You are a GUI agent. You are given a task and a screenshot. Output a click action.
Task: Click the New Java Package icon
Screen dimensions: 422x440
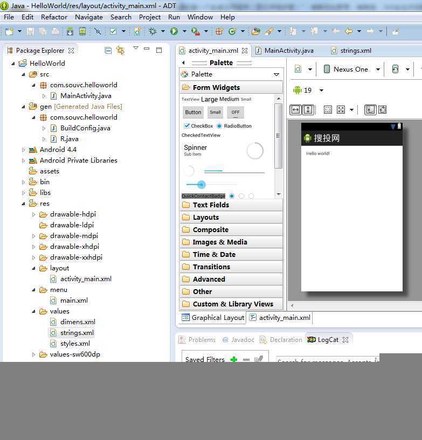tap(219, 31)
